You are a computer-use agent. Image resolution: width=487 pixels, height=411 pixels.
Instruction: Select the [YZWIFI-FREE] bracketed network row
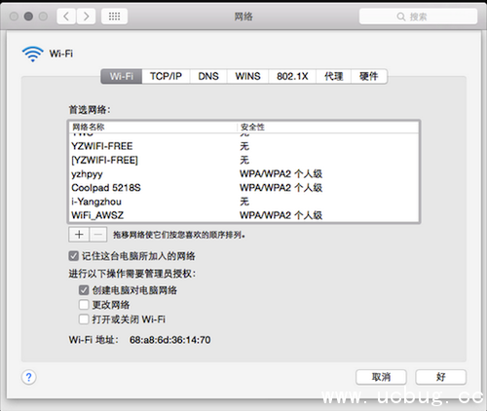[x=243, y=160]
